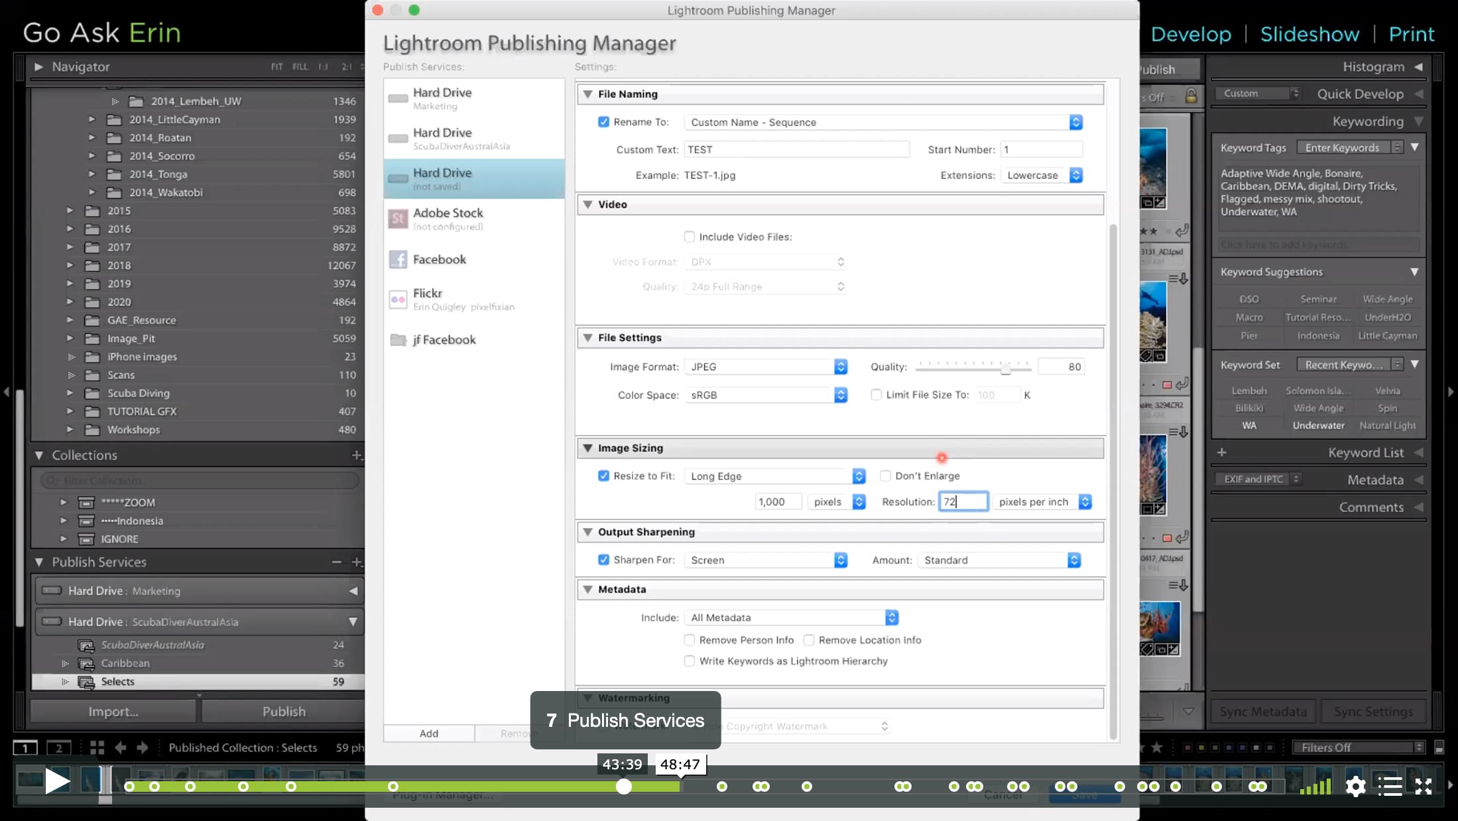This screenshot has height=821, width=1458.
Task: Enable Include Video Files checkbox
Action: (690, 237)
